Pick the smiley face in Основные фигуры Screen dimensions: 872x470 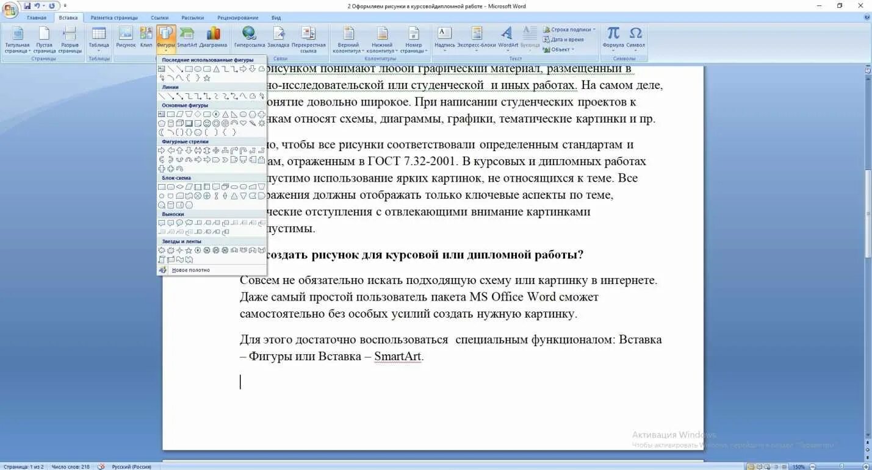(207, 123)
